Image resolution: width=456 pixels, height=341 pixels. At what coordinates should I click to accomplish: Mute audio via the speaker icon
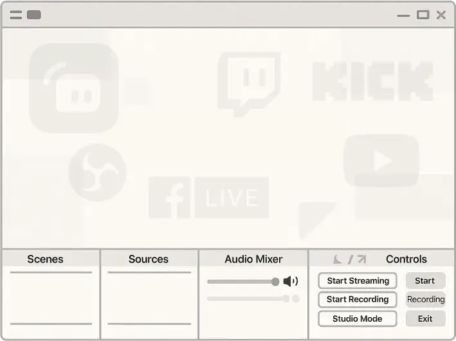[x=290, y=281]
